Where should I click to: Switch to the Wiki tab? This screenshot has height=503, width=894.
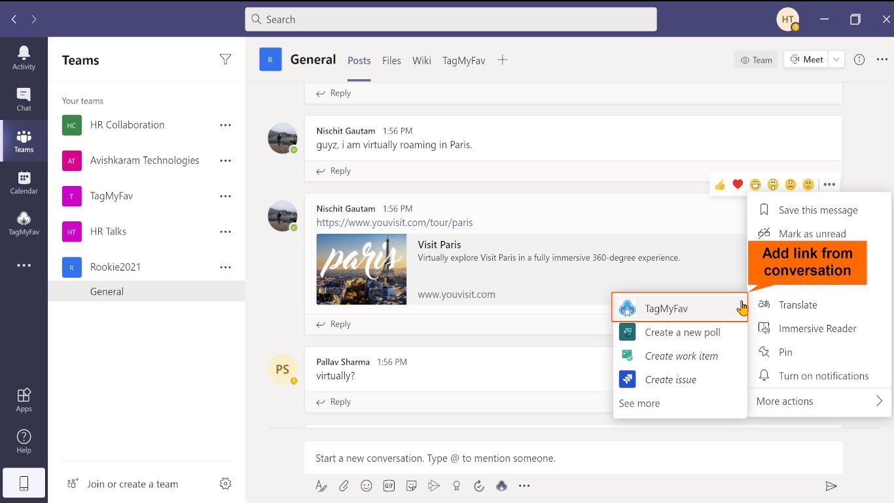point(421,60)
